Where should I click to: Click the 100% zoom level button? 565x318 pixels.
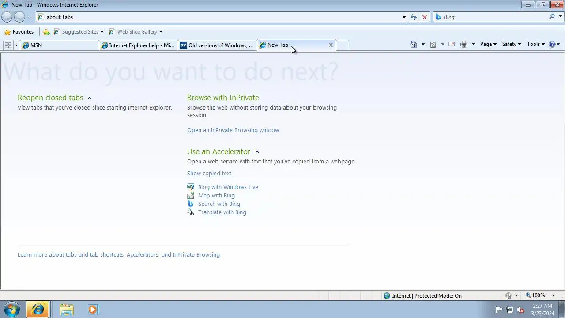535,295
